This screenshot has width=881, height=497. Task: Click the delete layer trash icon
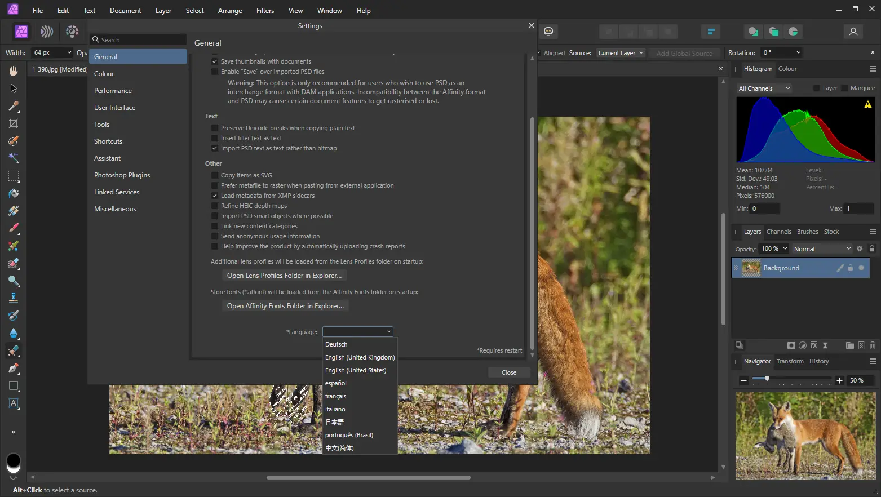[x=873, y=345]
